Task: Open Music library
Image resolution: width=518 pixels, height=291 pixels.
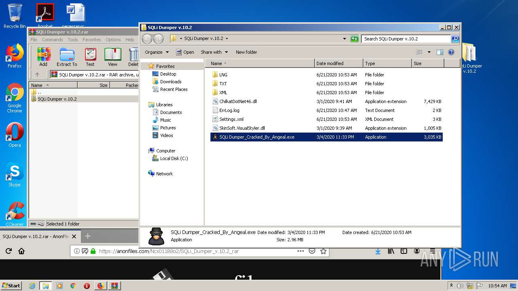Action: tap(166, 120)
